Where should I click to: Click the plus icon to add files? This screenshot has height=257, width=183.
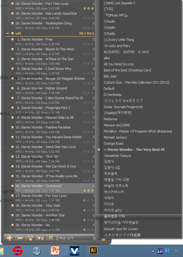(9, 238)
